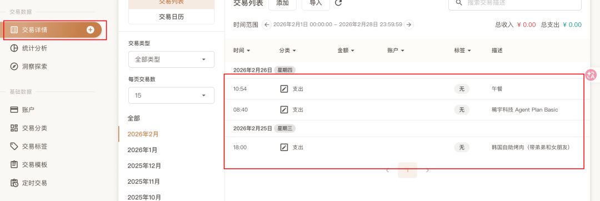Go to previous time range arrow
600x201 pixels.
[x=267, y=25]
